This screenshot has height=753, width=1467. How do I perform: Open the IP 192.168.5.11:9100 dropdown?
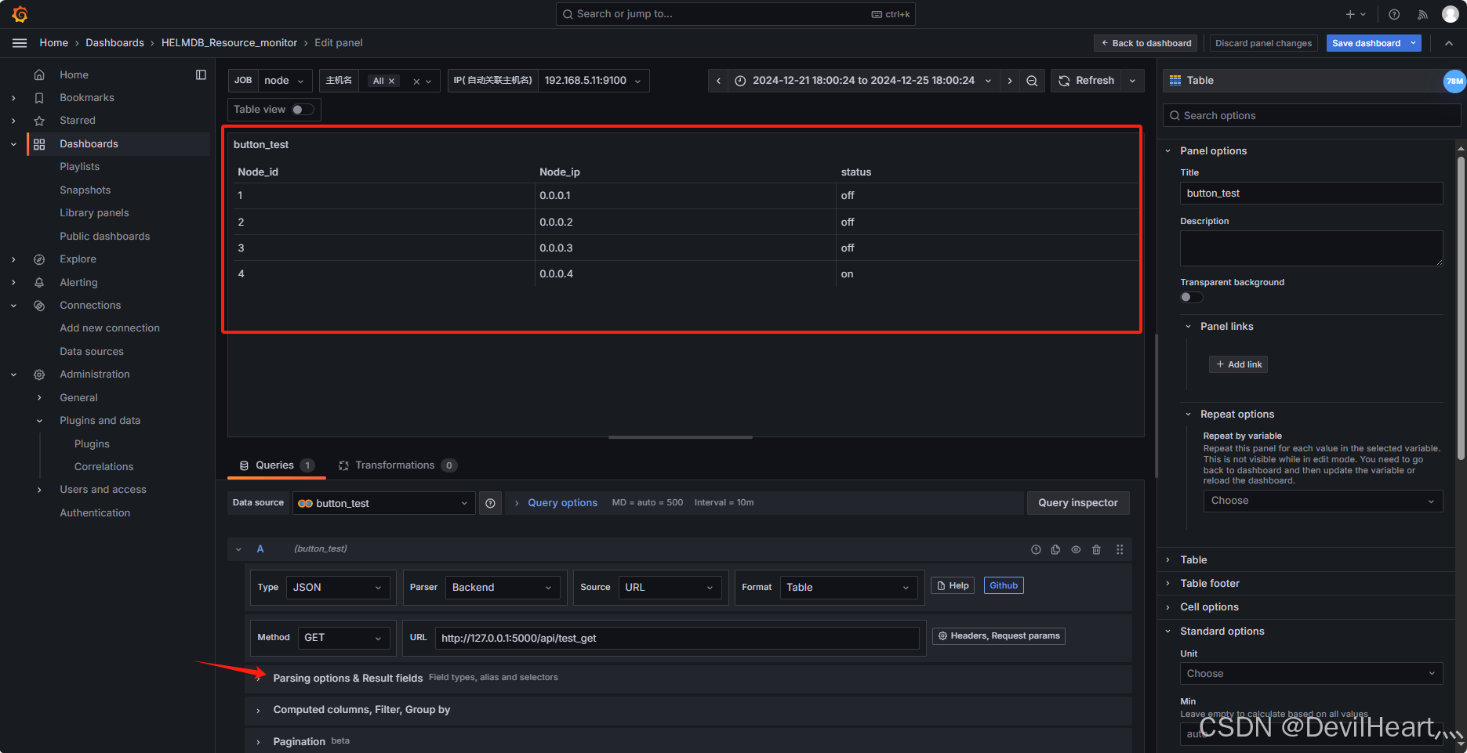click(594, 81)
